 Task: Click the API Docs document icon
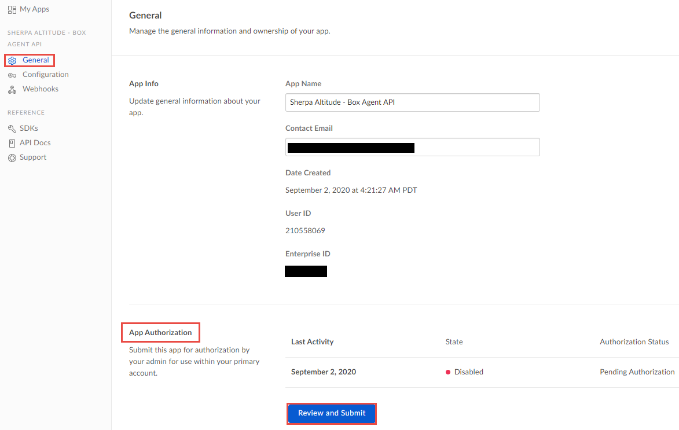[x=12, y=143]
